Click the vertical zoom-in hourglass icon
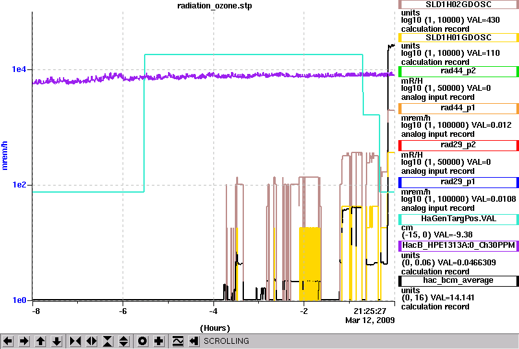 pyautogui.click(x=108, y=341)
